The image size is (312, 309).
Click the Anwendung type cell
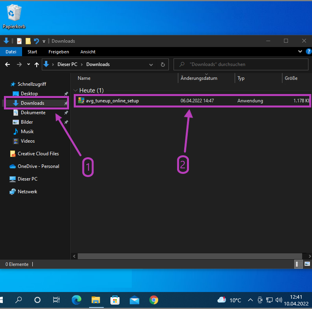(x=250, y=101)
